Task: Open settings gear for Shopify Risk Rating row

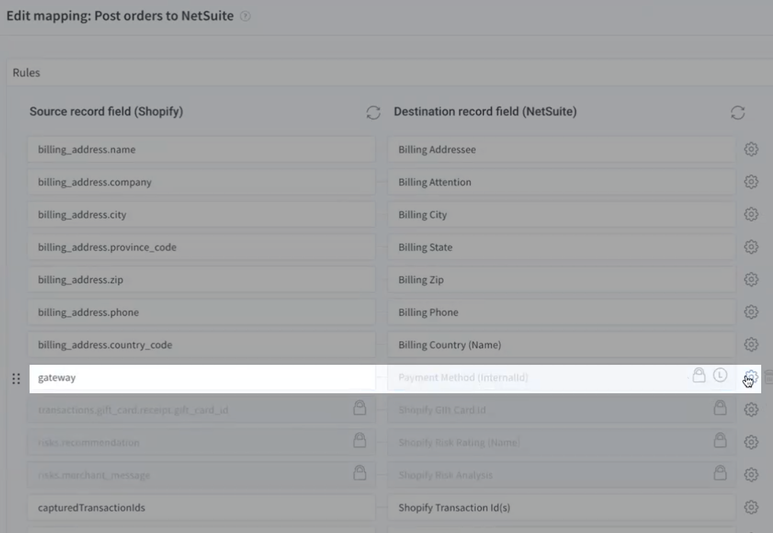Action: [x=751, y=442]
